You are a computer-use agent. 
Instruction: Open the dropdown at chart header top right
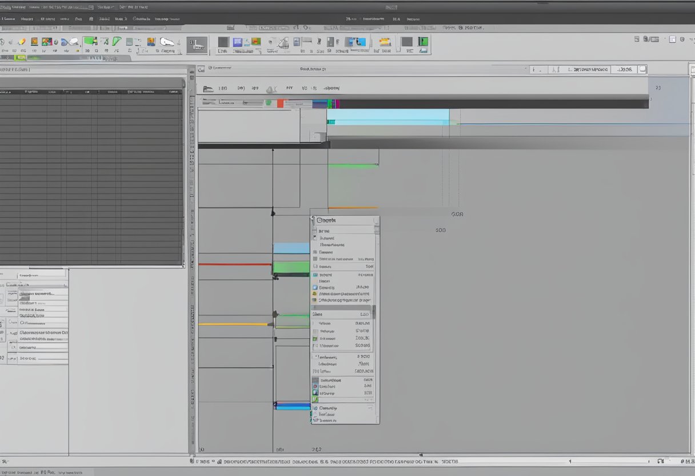pyautogui.click(x=642, y=69)
